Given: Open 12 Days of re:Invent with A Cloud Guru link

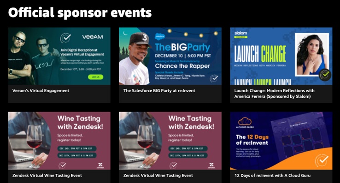Looking at the screenshot, I should point(273,176).
